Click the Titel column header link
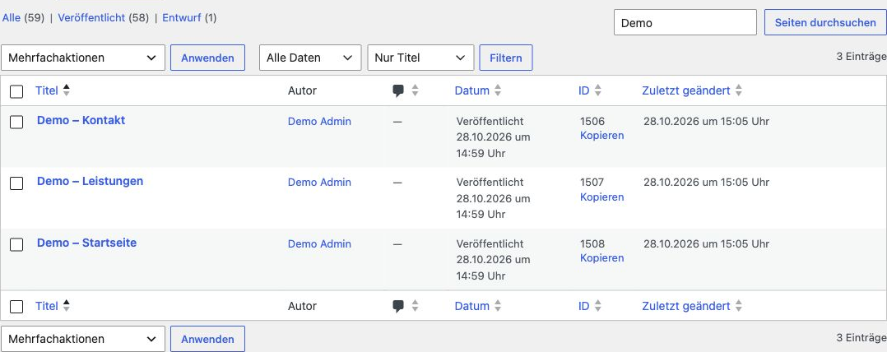Screen dimensions: 887x352 [x=47, y=90]
